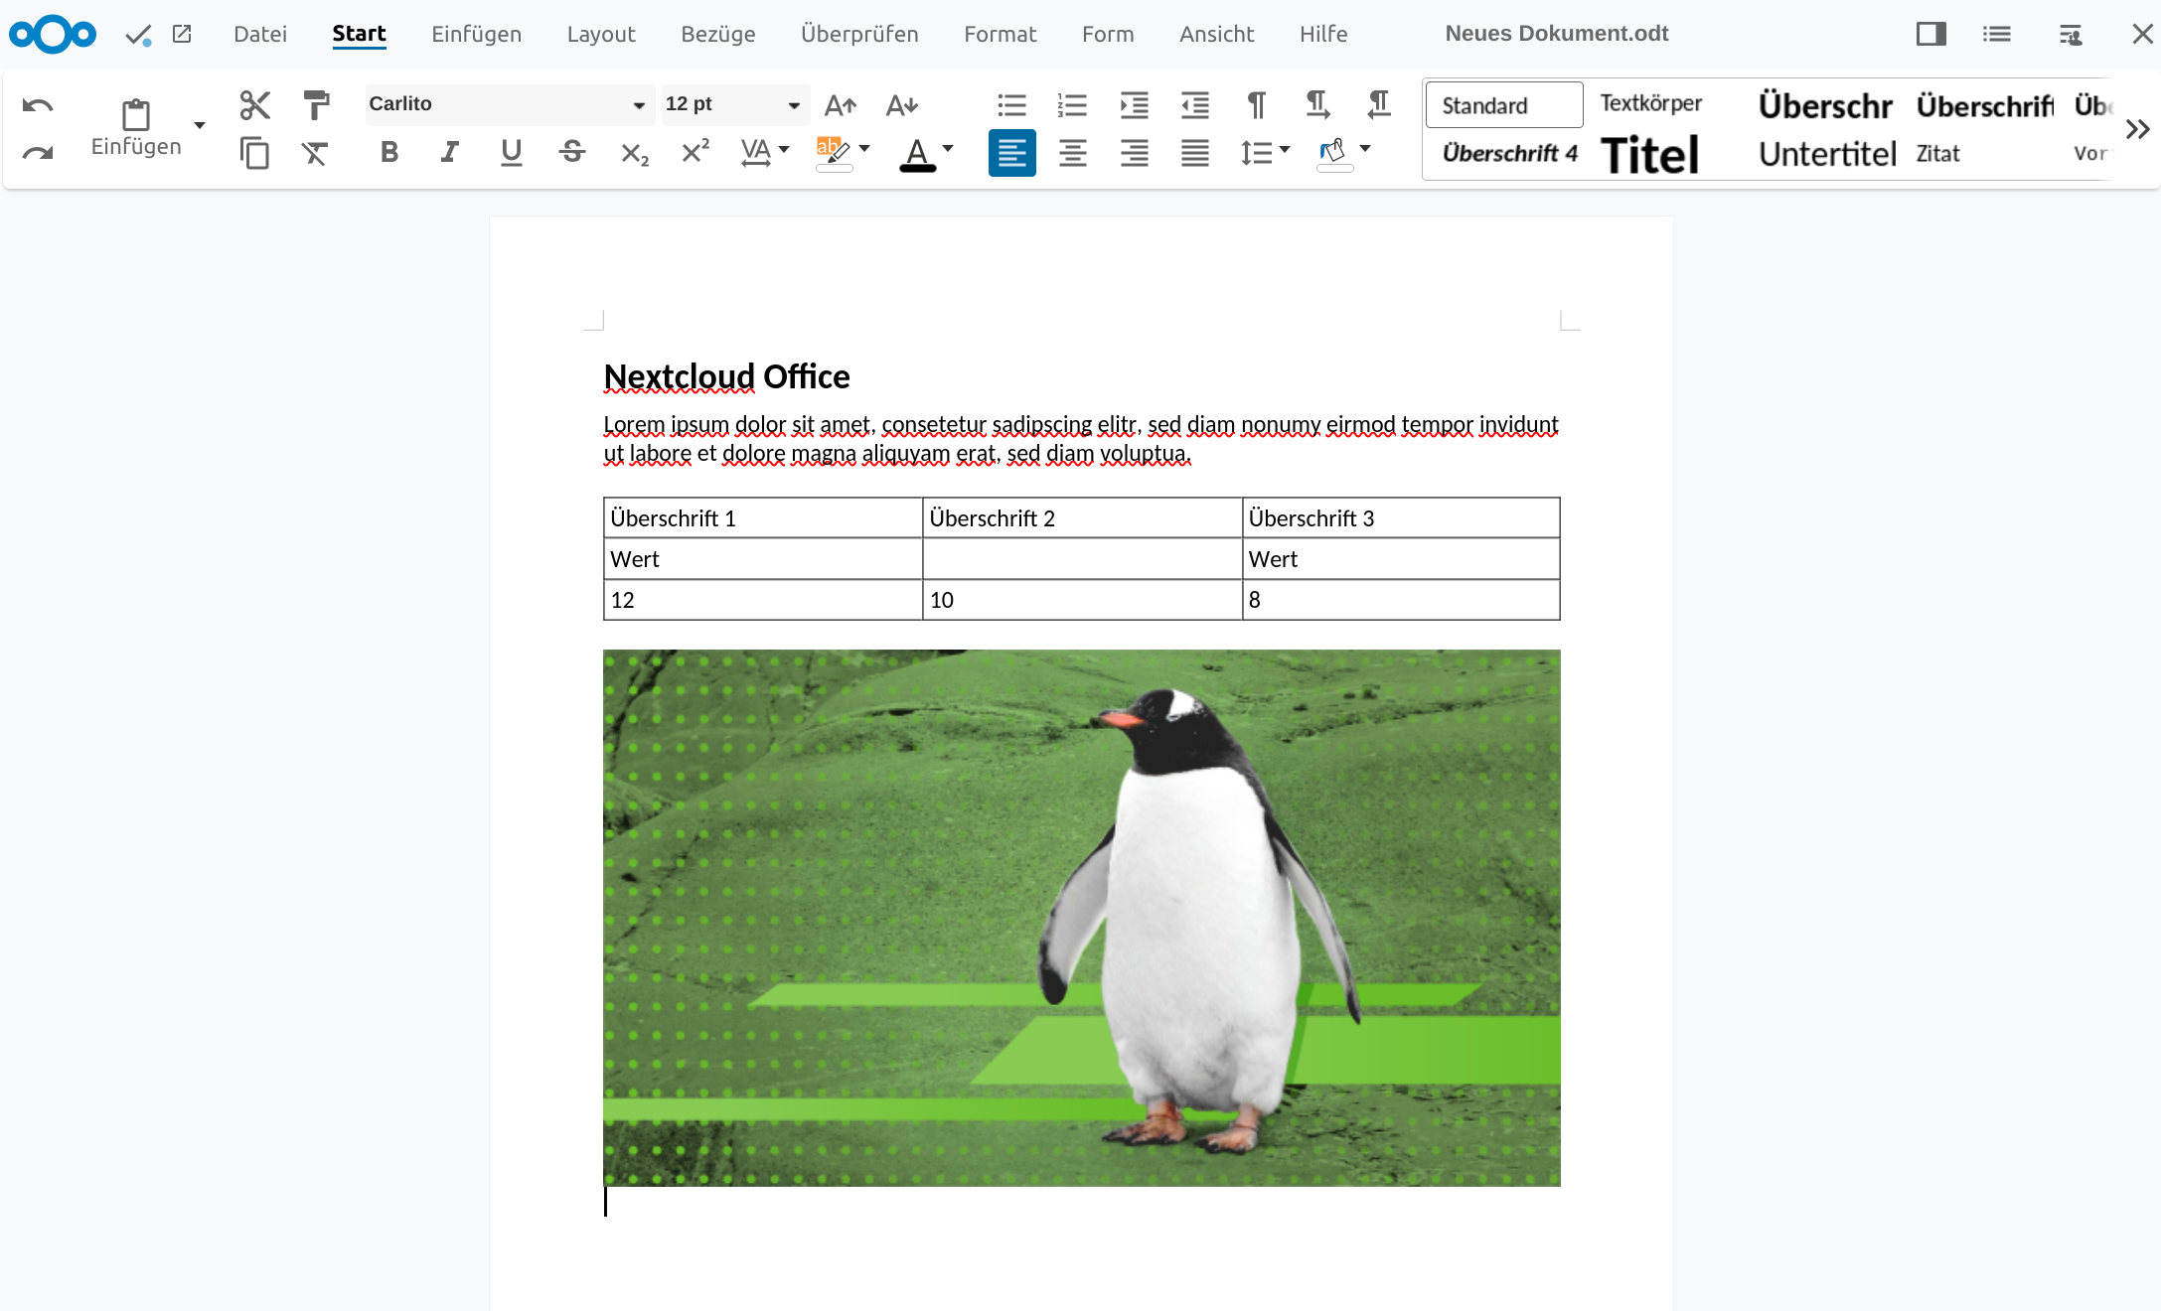Open the Start ribbon tab
This screenshot has height=1311, width=2161.
(358, 33)
